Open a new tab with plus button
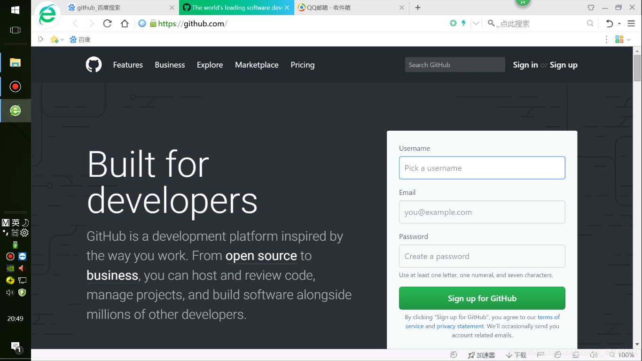The width and height of the screenshot is (642, 361). 418,8
